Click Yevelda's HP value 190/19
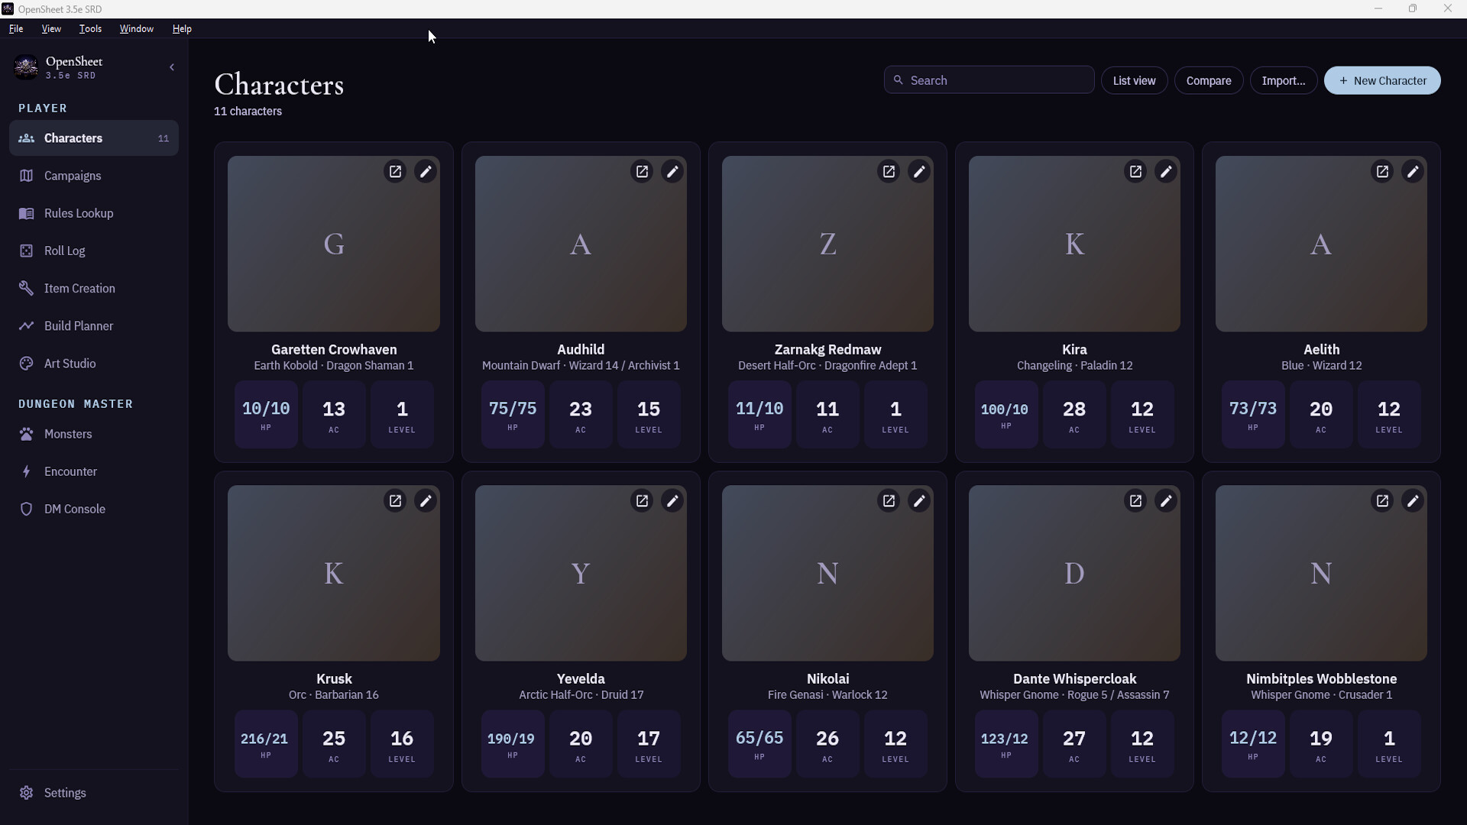The height and width of the screenshot is (825, 1467). [x=511, y=739]
